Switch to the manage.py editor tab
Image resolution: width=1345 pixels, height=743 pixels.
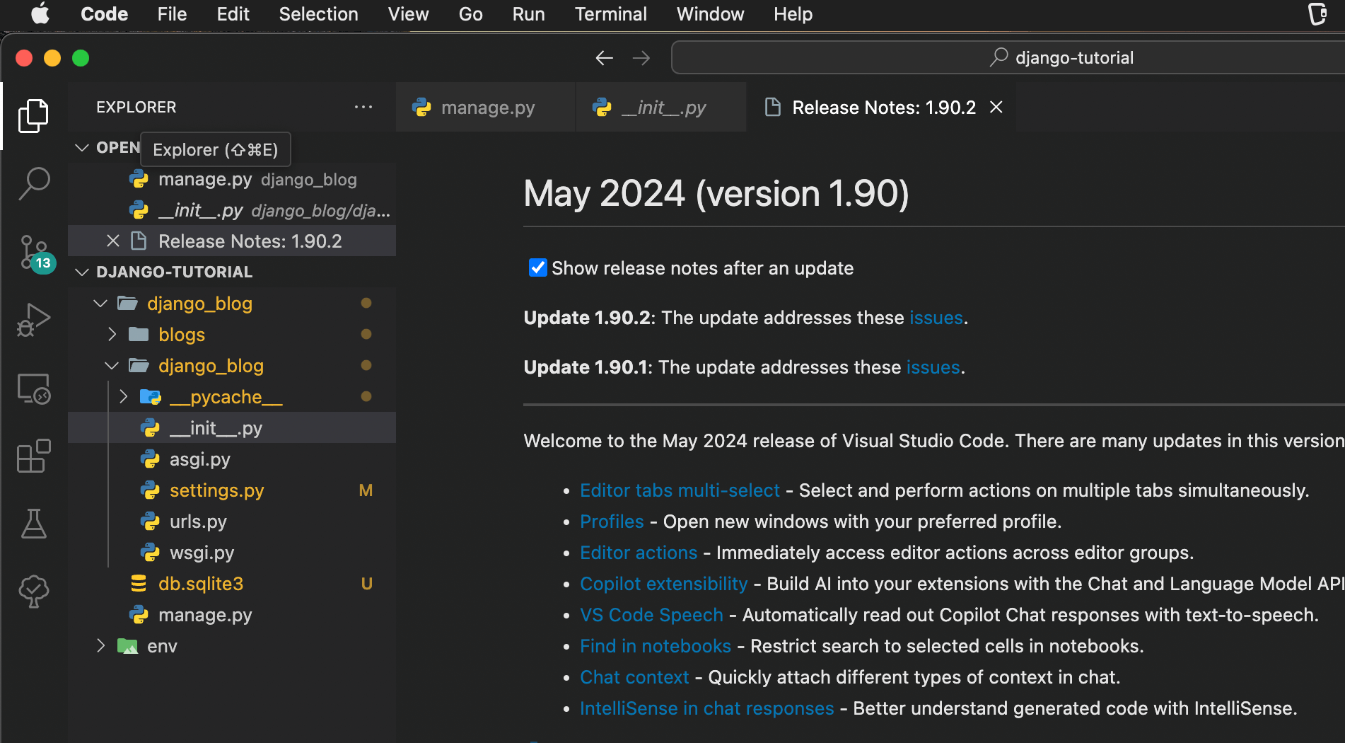tap(487, 108)
